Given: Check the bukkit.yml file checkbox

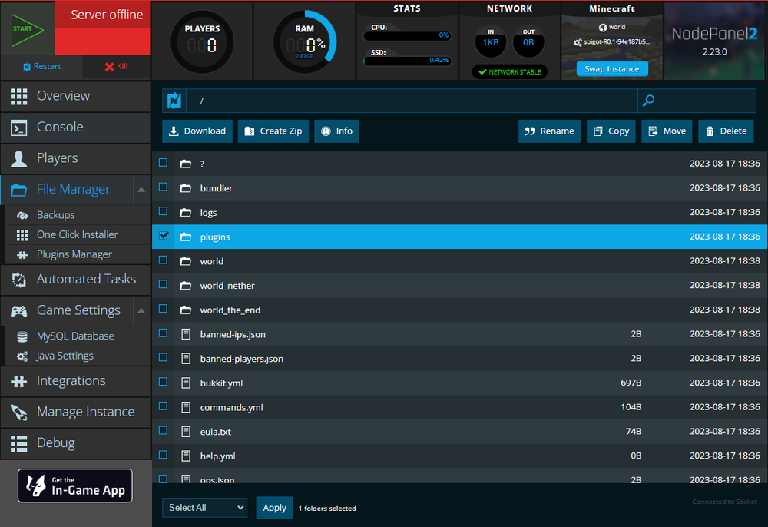Looking at the screenshot, I should [x=163, y=382].
